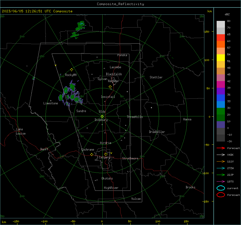Click the yellow diamond marker near RockyMH
The width and height of the screenshot is (241, 225).
tap(71, 70)
